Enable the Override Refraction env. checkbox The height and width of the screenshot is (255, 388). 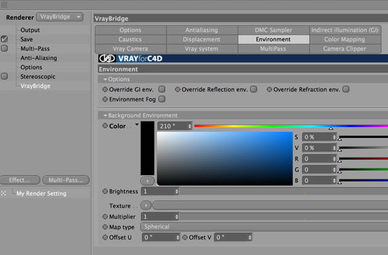coord(346,89)
